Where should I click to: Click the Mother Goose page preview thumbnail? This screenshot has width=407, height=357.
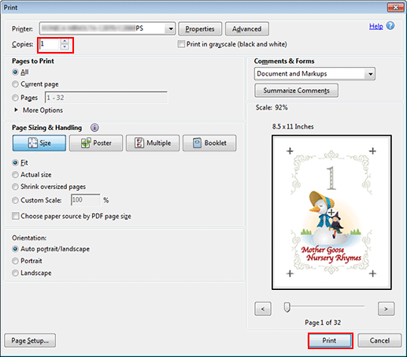tap(331, 213)
